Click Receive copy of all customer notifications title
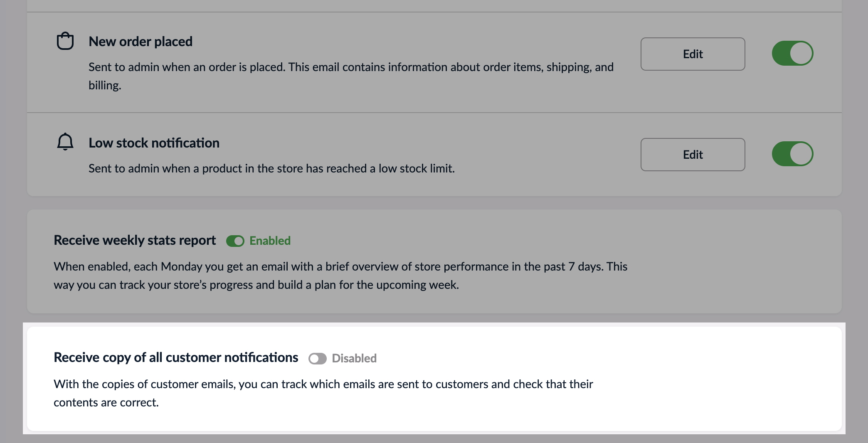The width and height of the screenshot is (868, 443). (176, 357)
